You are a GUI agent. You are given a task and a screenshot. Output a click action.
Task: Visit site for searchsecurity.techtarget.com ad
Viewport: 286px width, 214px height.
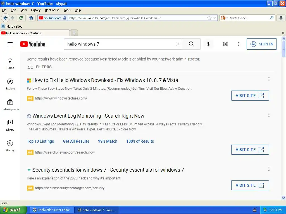pyautogui.click(x=250, y=185)
